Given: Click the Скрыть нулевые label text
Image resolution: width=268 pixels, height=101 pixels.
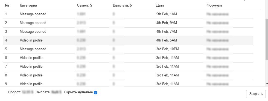Looking at the screenshot, I should tap(78, 92).
